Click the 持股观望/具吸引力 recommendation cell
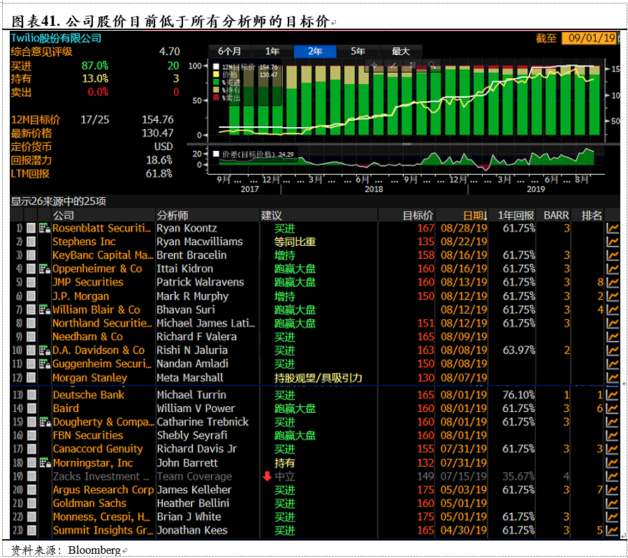The height and width of the screenshot is (558, 628). click(319, 377)
